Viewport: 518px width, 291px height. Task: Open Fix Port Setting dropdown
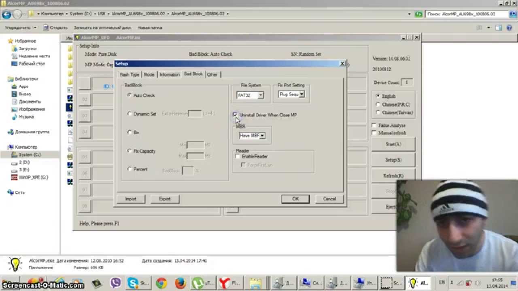pos(301,94)
